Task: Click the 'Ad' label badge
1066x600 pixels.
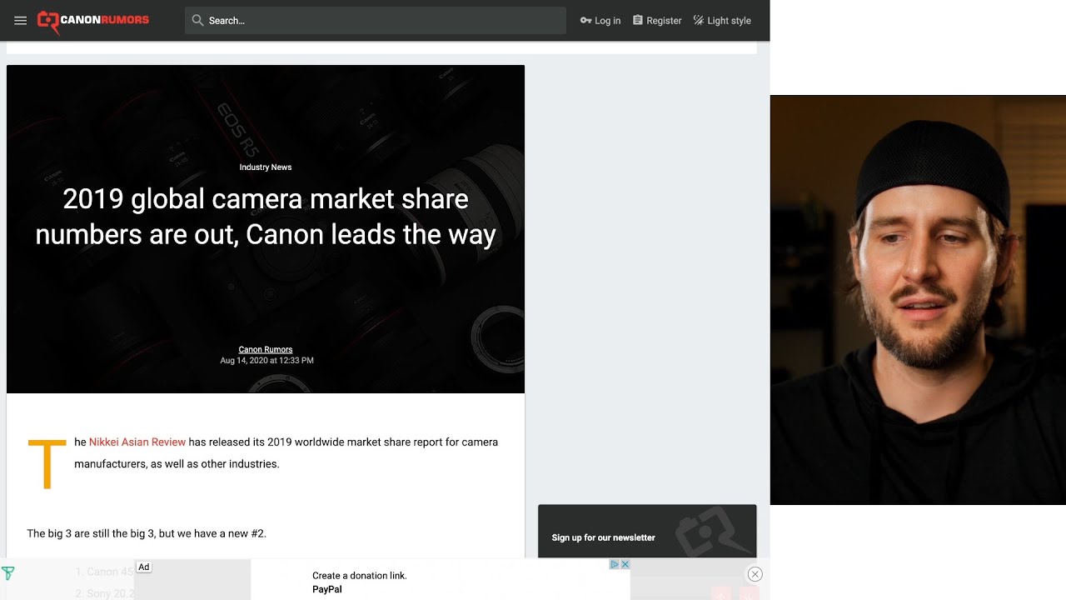Action: click(x=144, y=567)
